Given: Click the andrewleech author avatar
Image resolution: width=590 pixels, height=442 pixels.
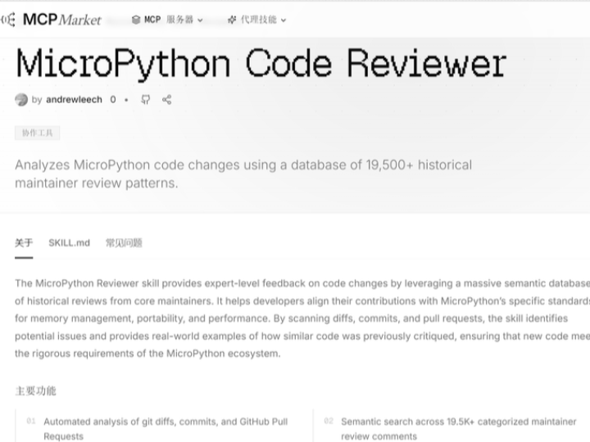Looking at the screenshot, I should coord(21,100).
